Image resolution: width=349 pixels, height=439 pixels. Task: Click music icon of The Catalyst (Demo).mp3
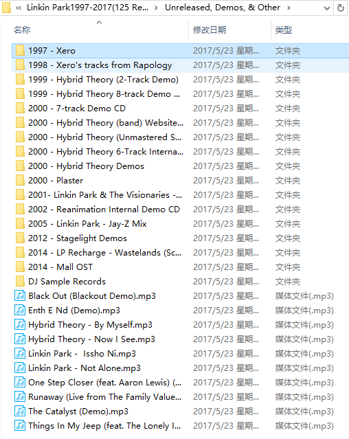20,411
